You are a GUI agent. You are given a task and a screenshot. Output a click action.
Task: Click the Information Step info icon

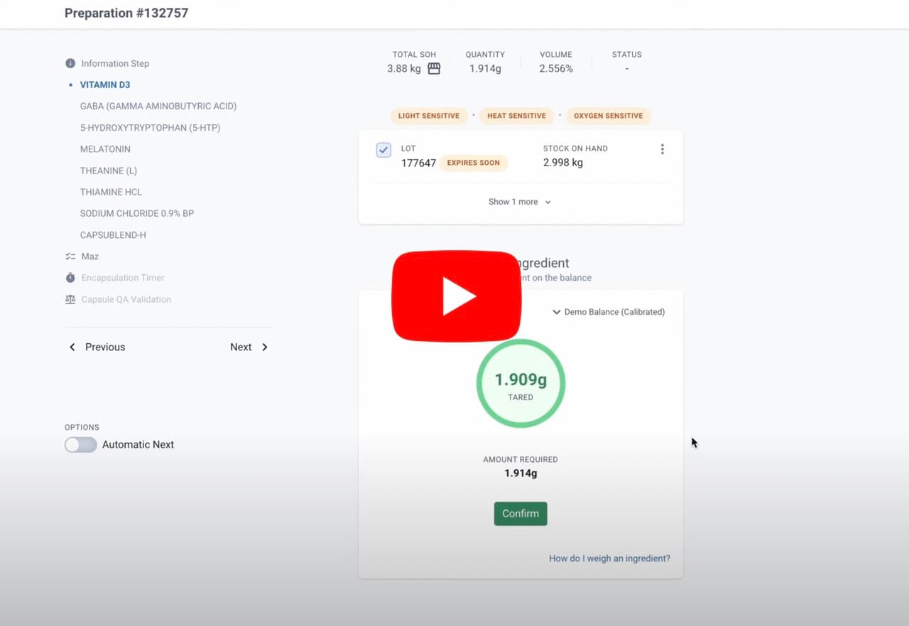(70, 63)
